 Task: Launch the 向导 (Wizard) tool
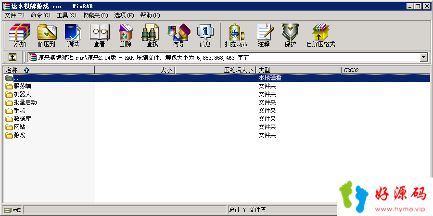coord(178,35)
